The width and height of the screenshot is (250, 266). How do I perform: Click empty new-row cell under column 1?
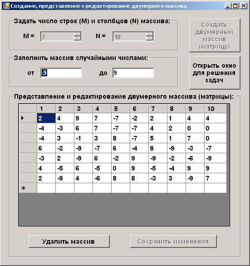tap(46, 188)
